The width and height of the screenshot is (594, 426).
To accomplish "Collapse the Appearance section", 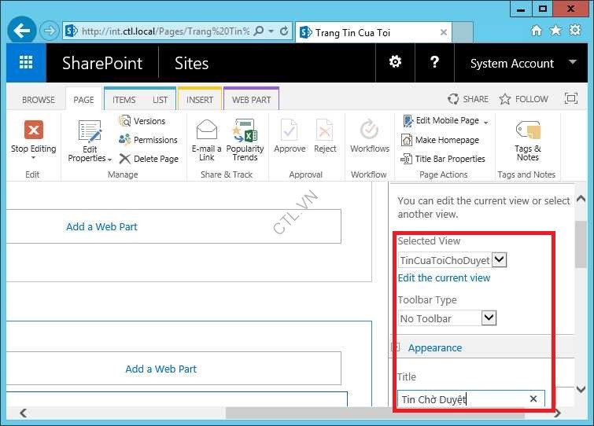I will [x=397, y=347].
